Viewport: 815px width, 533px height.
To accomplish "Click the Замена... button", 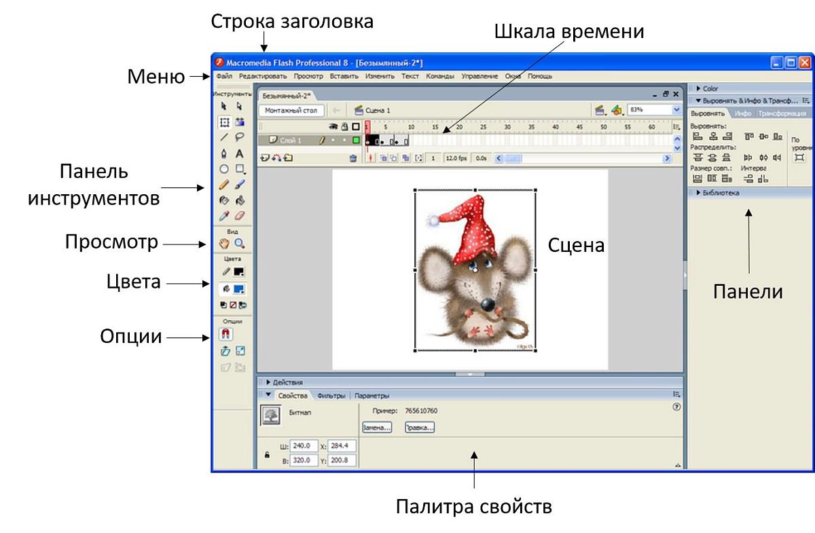I will 377,428.
